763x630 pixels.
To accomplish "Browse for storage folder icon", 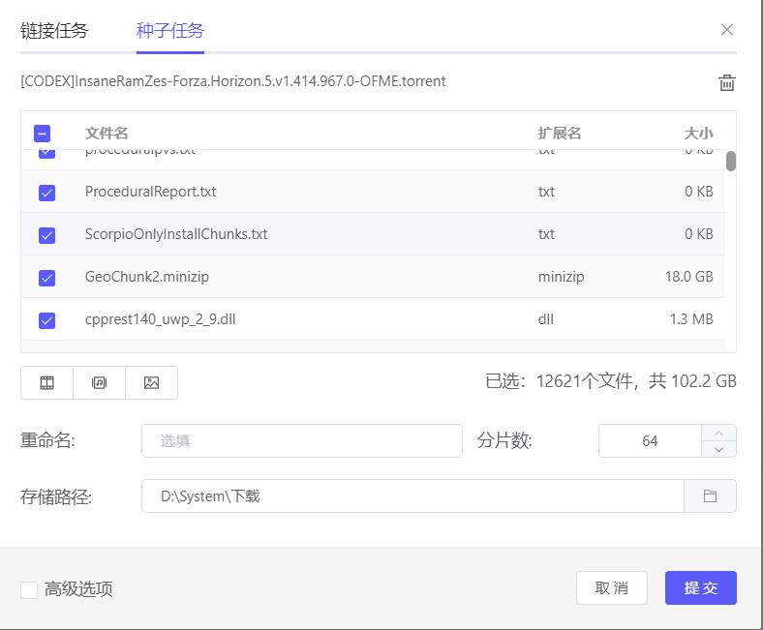I will pyautogui.click(x=710, y=496).
